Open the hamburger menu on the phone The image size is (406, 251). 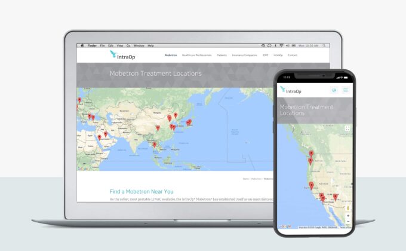[x=346, y=90]
